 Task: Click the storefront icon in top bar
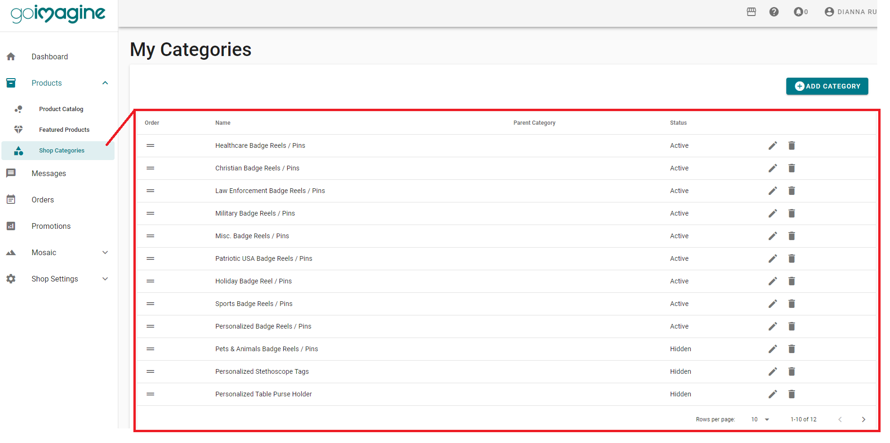pos(751,12)
